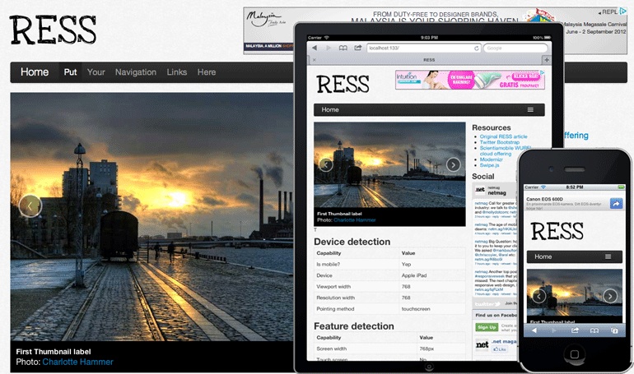634x374 pixels.
Task: Click the netmag Twitter widget header
Action: tap(495, 190)
